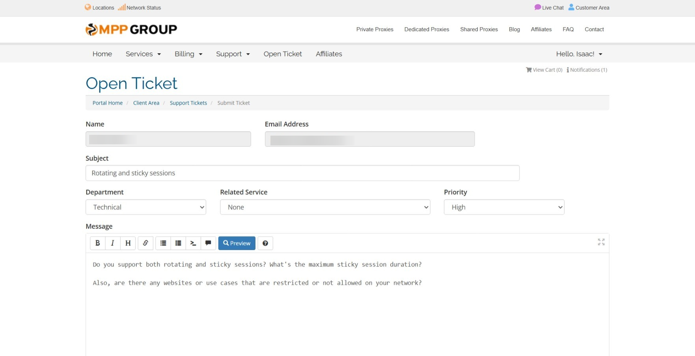Click the View Cart shopping cart icon
This screenshot has width=695, height=356.
click(529, 70)
